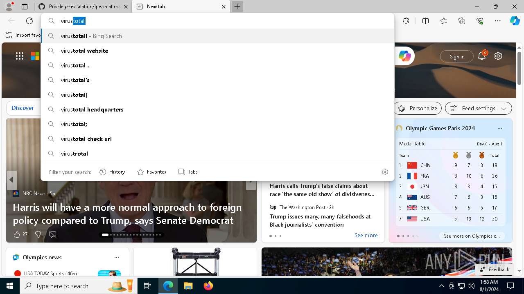Select the virustotall Bing Search suggestion

[x=218, y=36]
